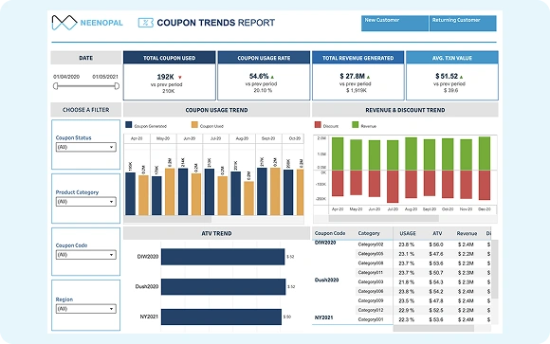Click the 01/04/2020 start date text

coord(66,77)
